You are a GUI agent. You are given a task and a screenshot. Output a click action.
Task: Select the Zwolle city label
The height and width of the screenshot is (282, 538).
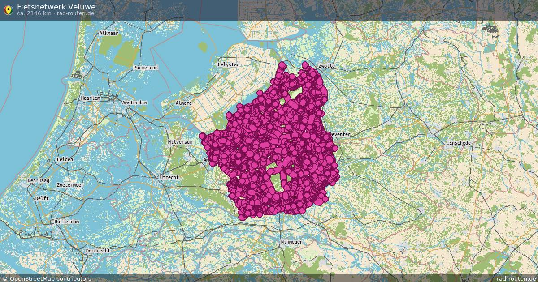pyautogui.click(x=326, y=65)
